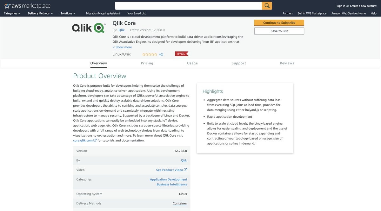Viewport: 381px width, 211px height.
Task: Open the Solutions dropdown
Action: click(68, 13)
